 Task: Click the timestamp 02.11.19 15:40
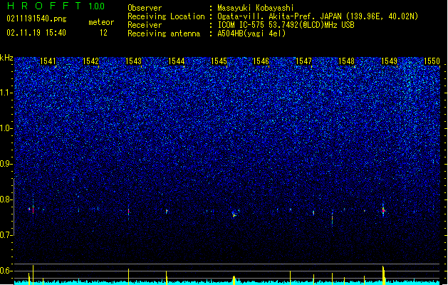coord(36,33)
